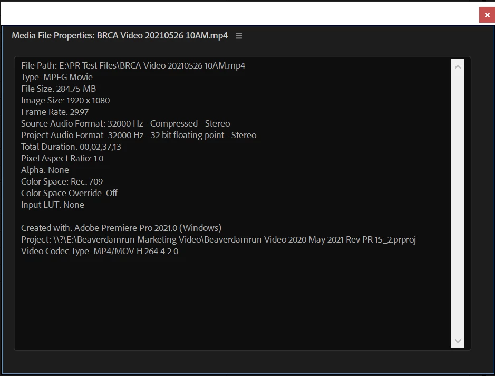
Task: Click the scrollbar up arrow
Action: [458, 67]
